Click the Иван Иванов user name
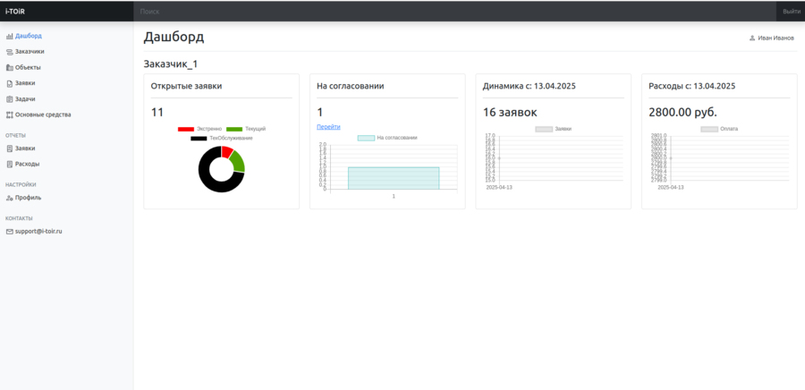 pyautogui.click(x=775, y=38)
